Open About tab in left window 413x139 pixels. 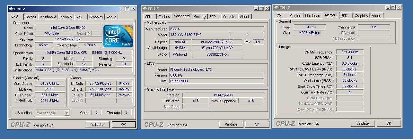tap(111, 17)
